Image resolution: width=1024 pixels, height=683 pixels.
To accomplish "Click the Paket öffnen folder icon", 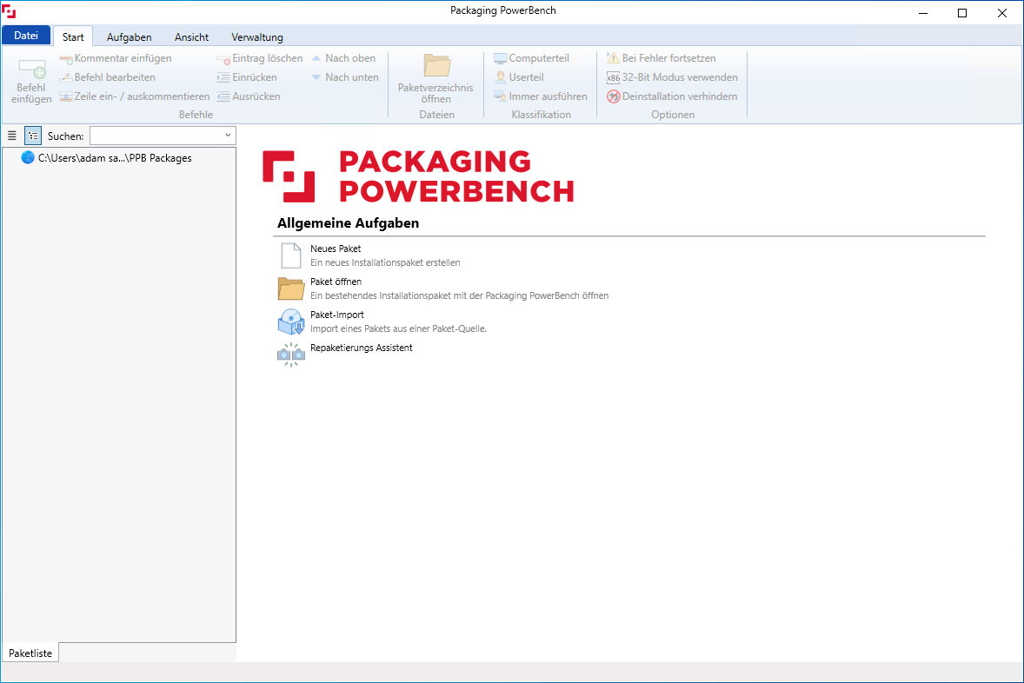I will click(x=290, y=288).
